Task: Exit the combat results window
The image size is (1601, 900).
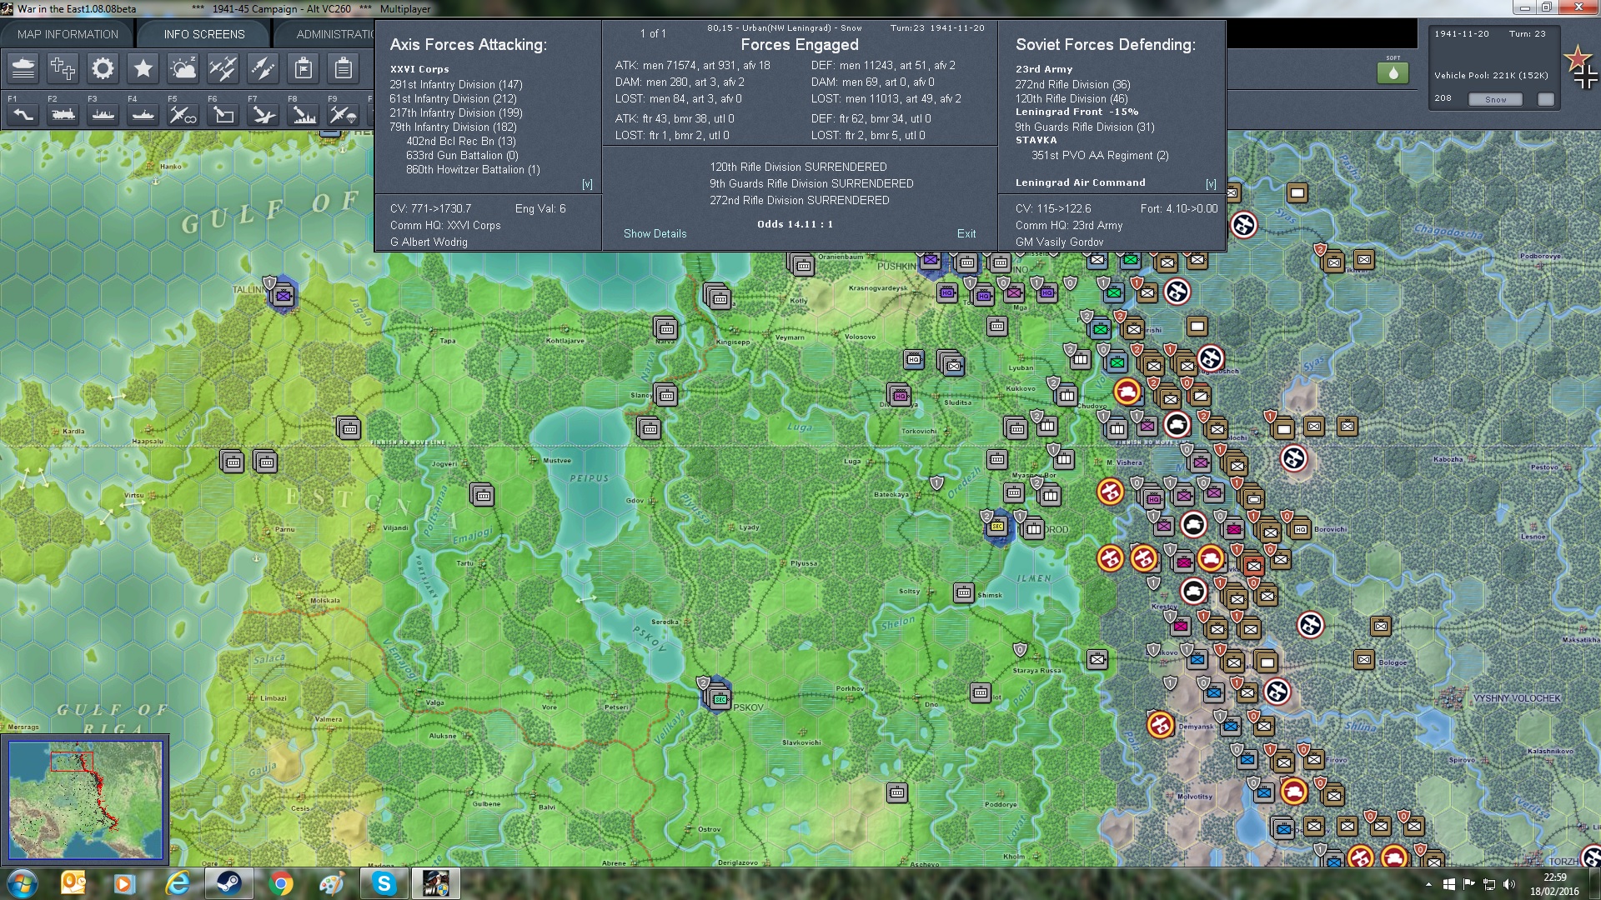Action: pos(966,233)
